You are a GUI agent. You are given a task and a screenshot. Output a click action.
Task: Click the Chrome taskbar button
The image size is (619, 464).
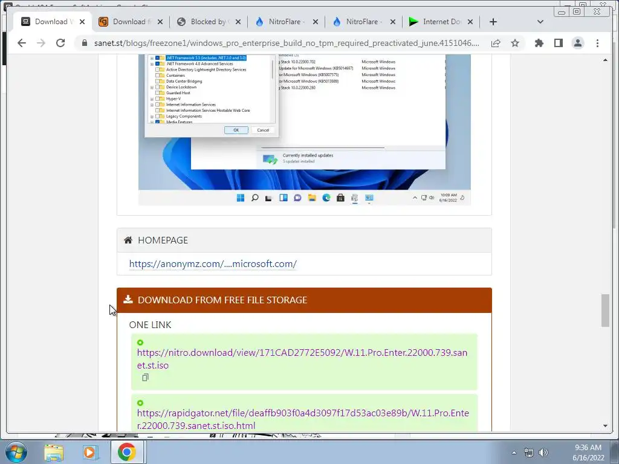(127, 452)
